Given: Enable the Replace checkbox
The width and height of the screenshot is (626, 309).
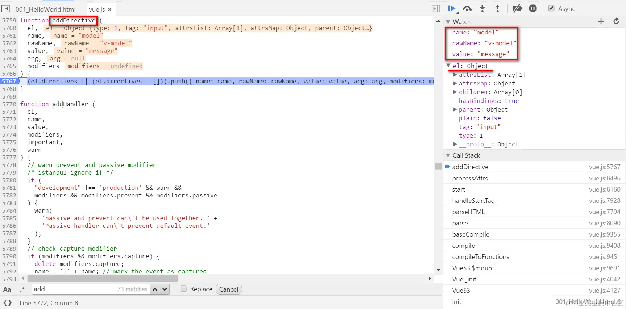Looking at the screenshot, I should (183, 289).
